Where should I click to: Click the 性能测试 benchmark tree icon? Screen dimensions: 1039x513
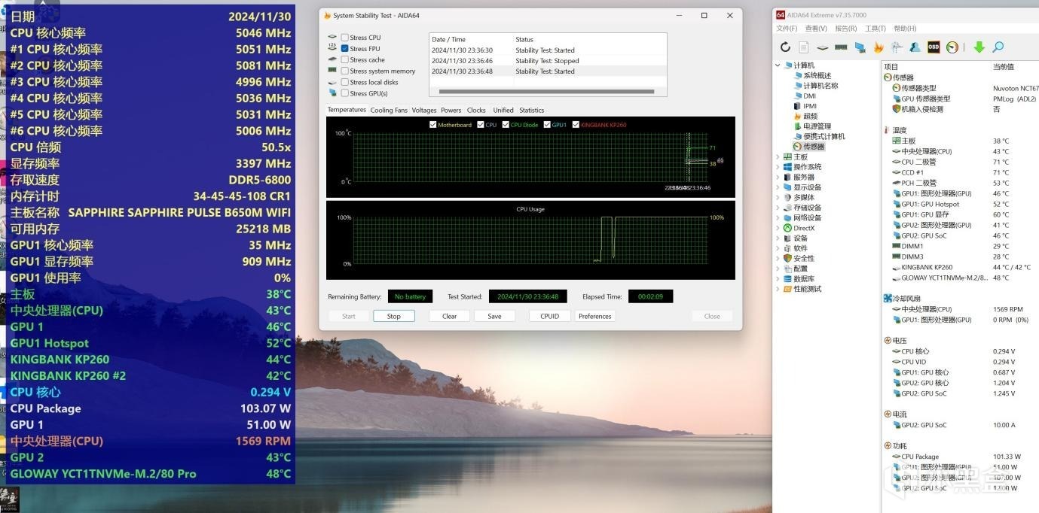coord(787,289)
